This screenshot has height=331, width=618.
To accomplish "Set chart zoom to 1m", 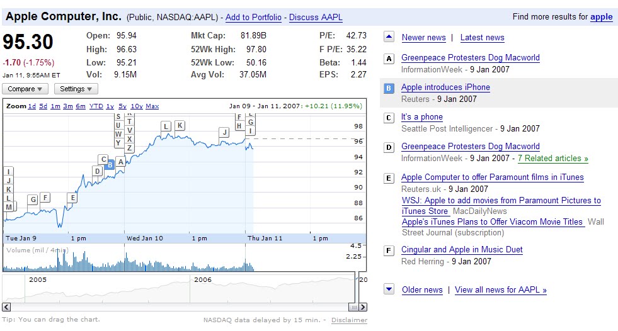I will (x=55, y=106).
